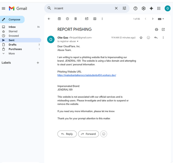Reply using the header arrow icon

point(156,38)
